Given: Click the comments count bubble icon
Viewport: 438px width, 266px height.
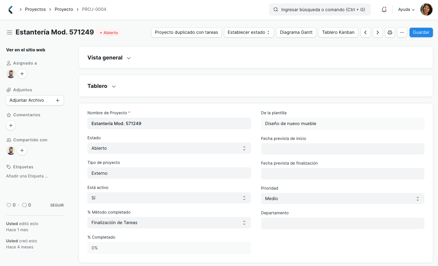Looking at the screenshot, I should (x=24, y=205).
